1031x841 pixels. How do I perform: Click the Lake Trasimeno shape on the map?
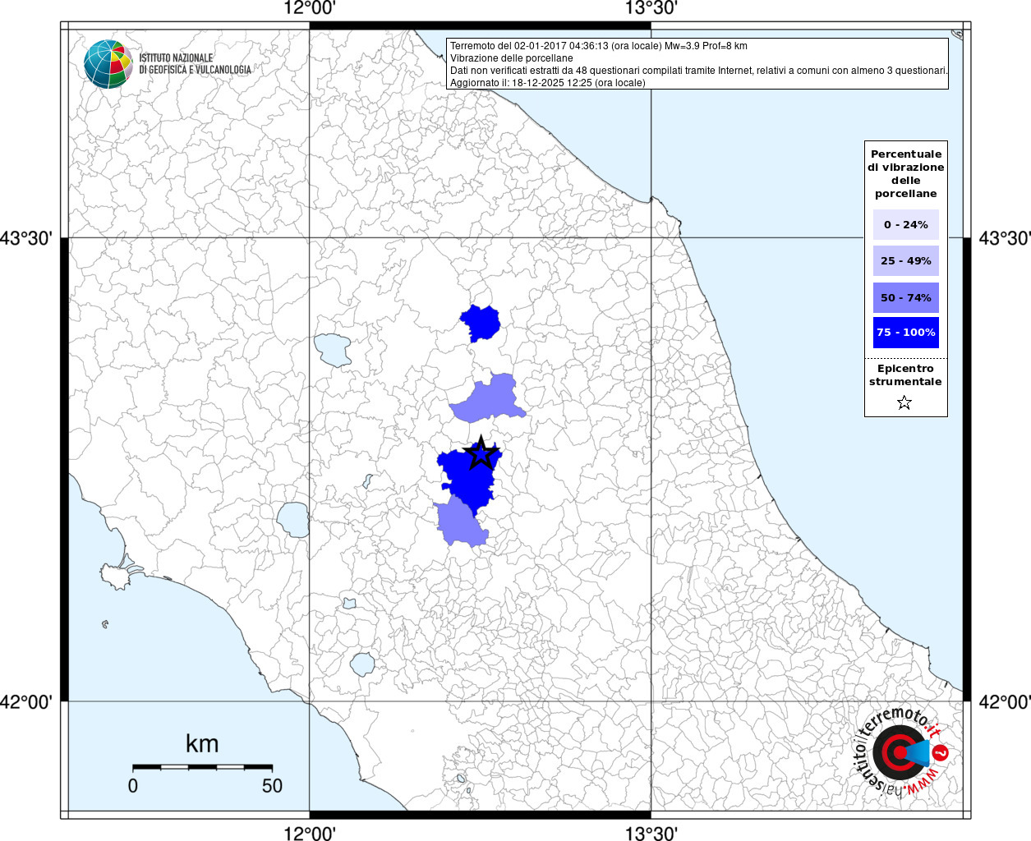tap(333, 349)
